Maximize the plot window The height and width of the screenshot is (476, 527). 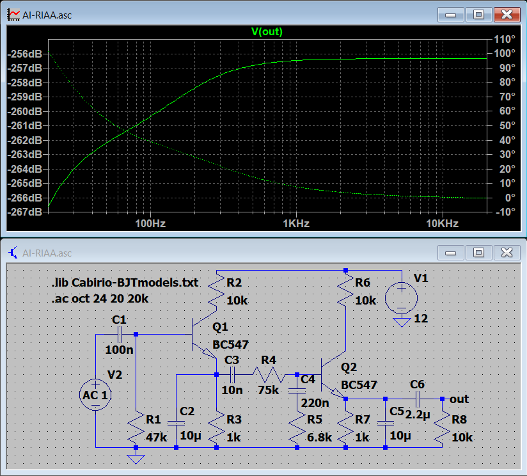point(478,15)
